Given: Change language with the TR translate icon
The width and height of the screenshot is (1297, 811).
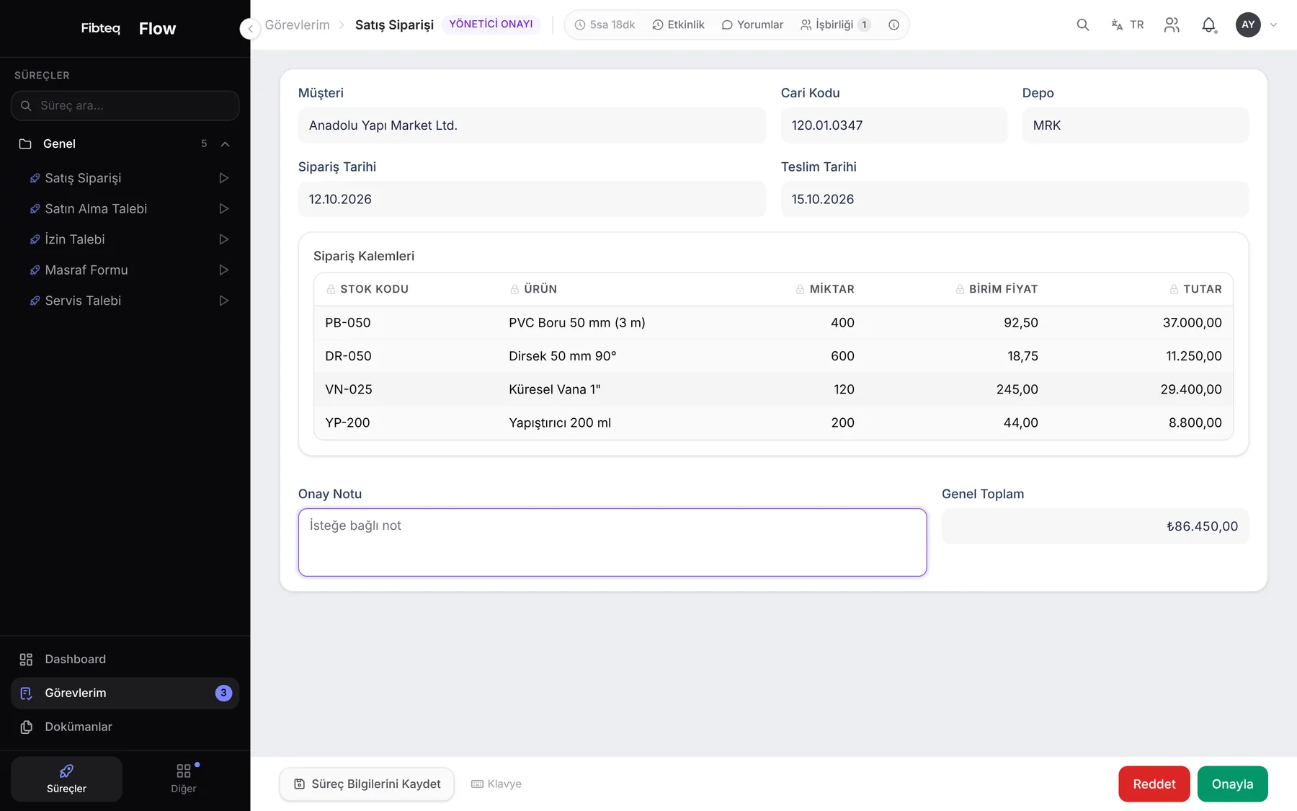Looking at the screenshot, I should tap(1128, 25).
